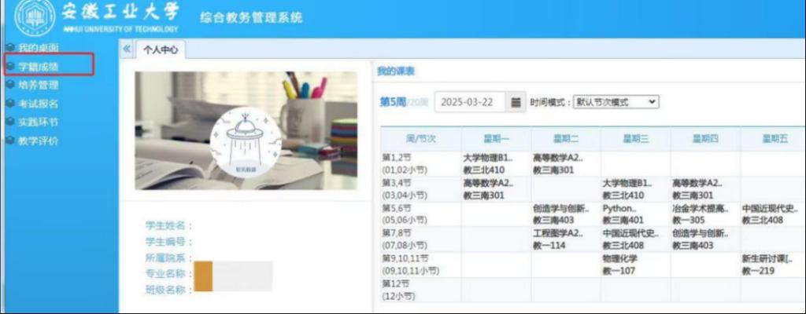This screenshot has width=806, height=314.
Task: Click the calendar icon beside the date field
Action: point(516,102)
